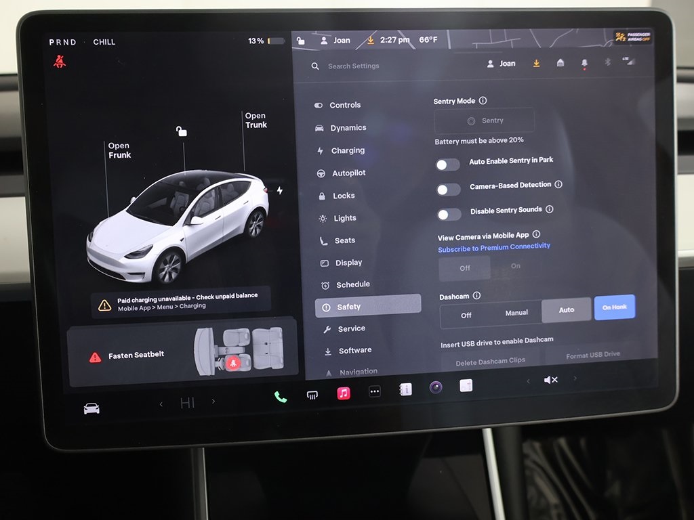Screen dimensions: 694x520
Task: Turn on Camera-Based Detection
Action: pyautogui.click(x=449, y=189)
